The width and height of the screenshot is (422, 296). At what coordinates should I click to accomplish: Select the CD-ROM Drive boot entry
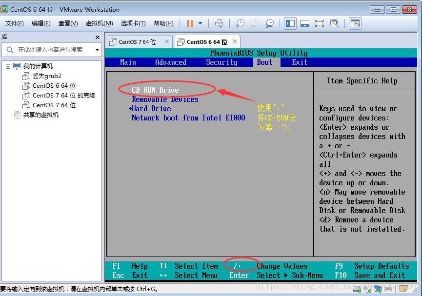tap(155, 90)
